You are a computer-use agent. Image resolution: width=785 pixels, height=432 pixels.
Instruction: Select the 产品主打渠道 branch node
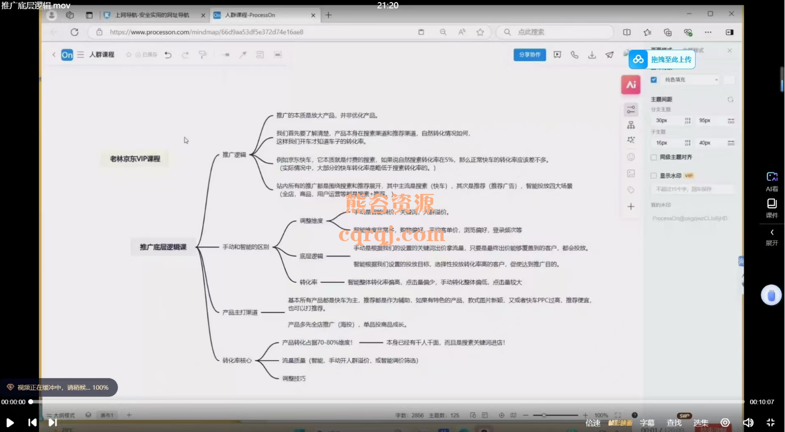(x=240, y=312)
